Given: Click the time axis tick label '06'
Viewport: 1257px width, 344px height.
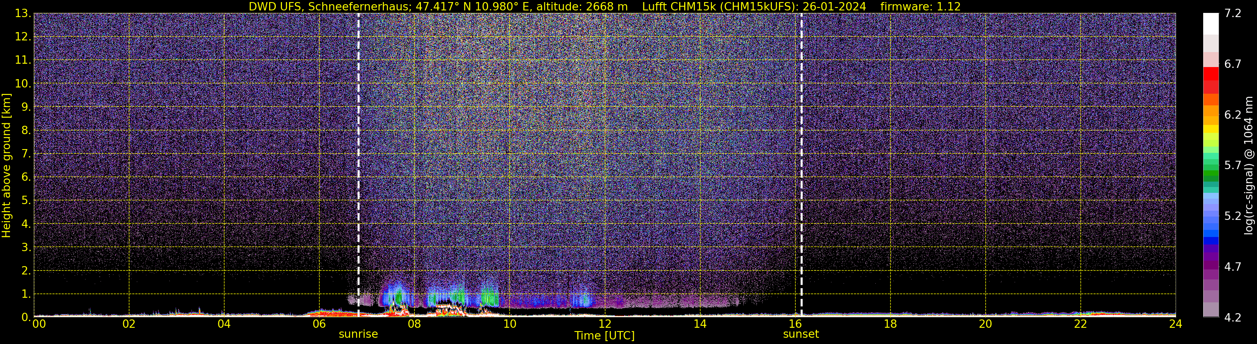Looking at the screenshot, I should pyautogui.click(x=319, y=324).
